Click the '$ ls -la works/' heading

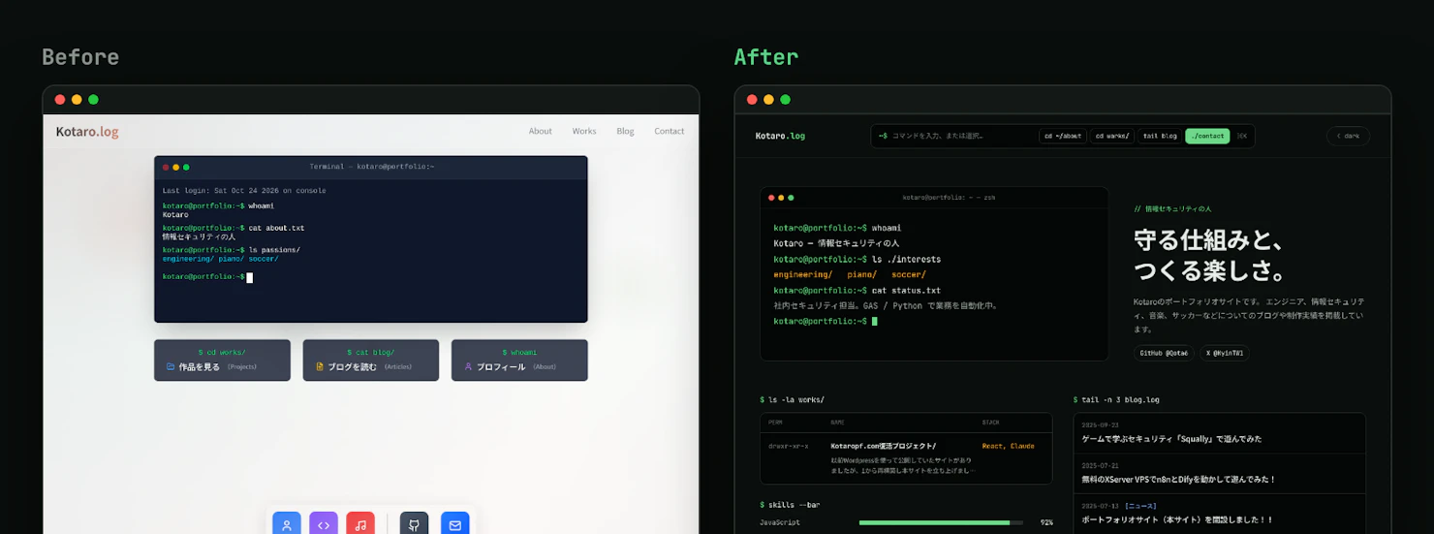coord(793,399)
